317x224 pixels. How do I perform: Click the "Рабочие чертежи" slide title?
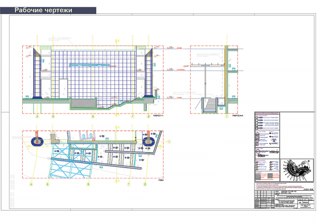coord(43,10)
